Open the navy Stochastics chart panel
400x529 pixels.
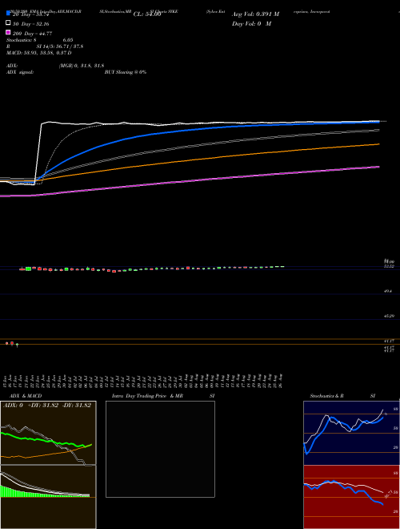351,433
